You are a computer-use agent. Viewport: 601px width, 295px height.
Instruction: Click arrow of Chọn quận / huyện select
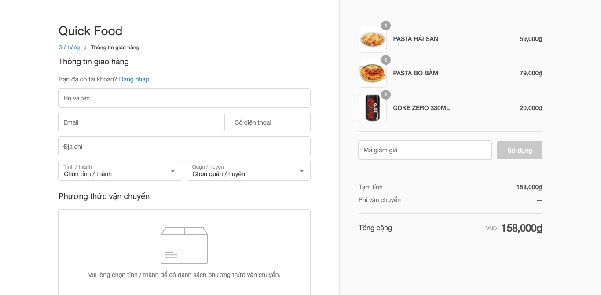(x=302, y=171)
